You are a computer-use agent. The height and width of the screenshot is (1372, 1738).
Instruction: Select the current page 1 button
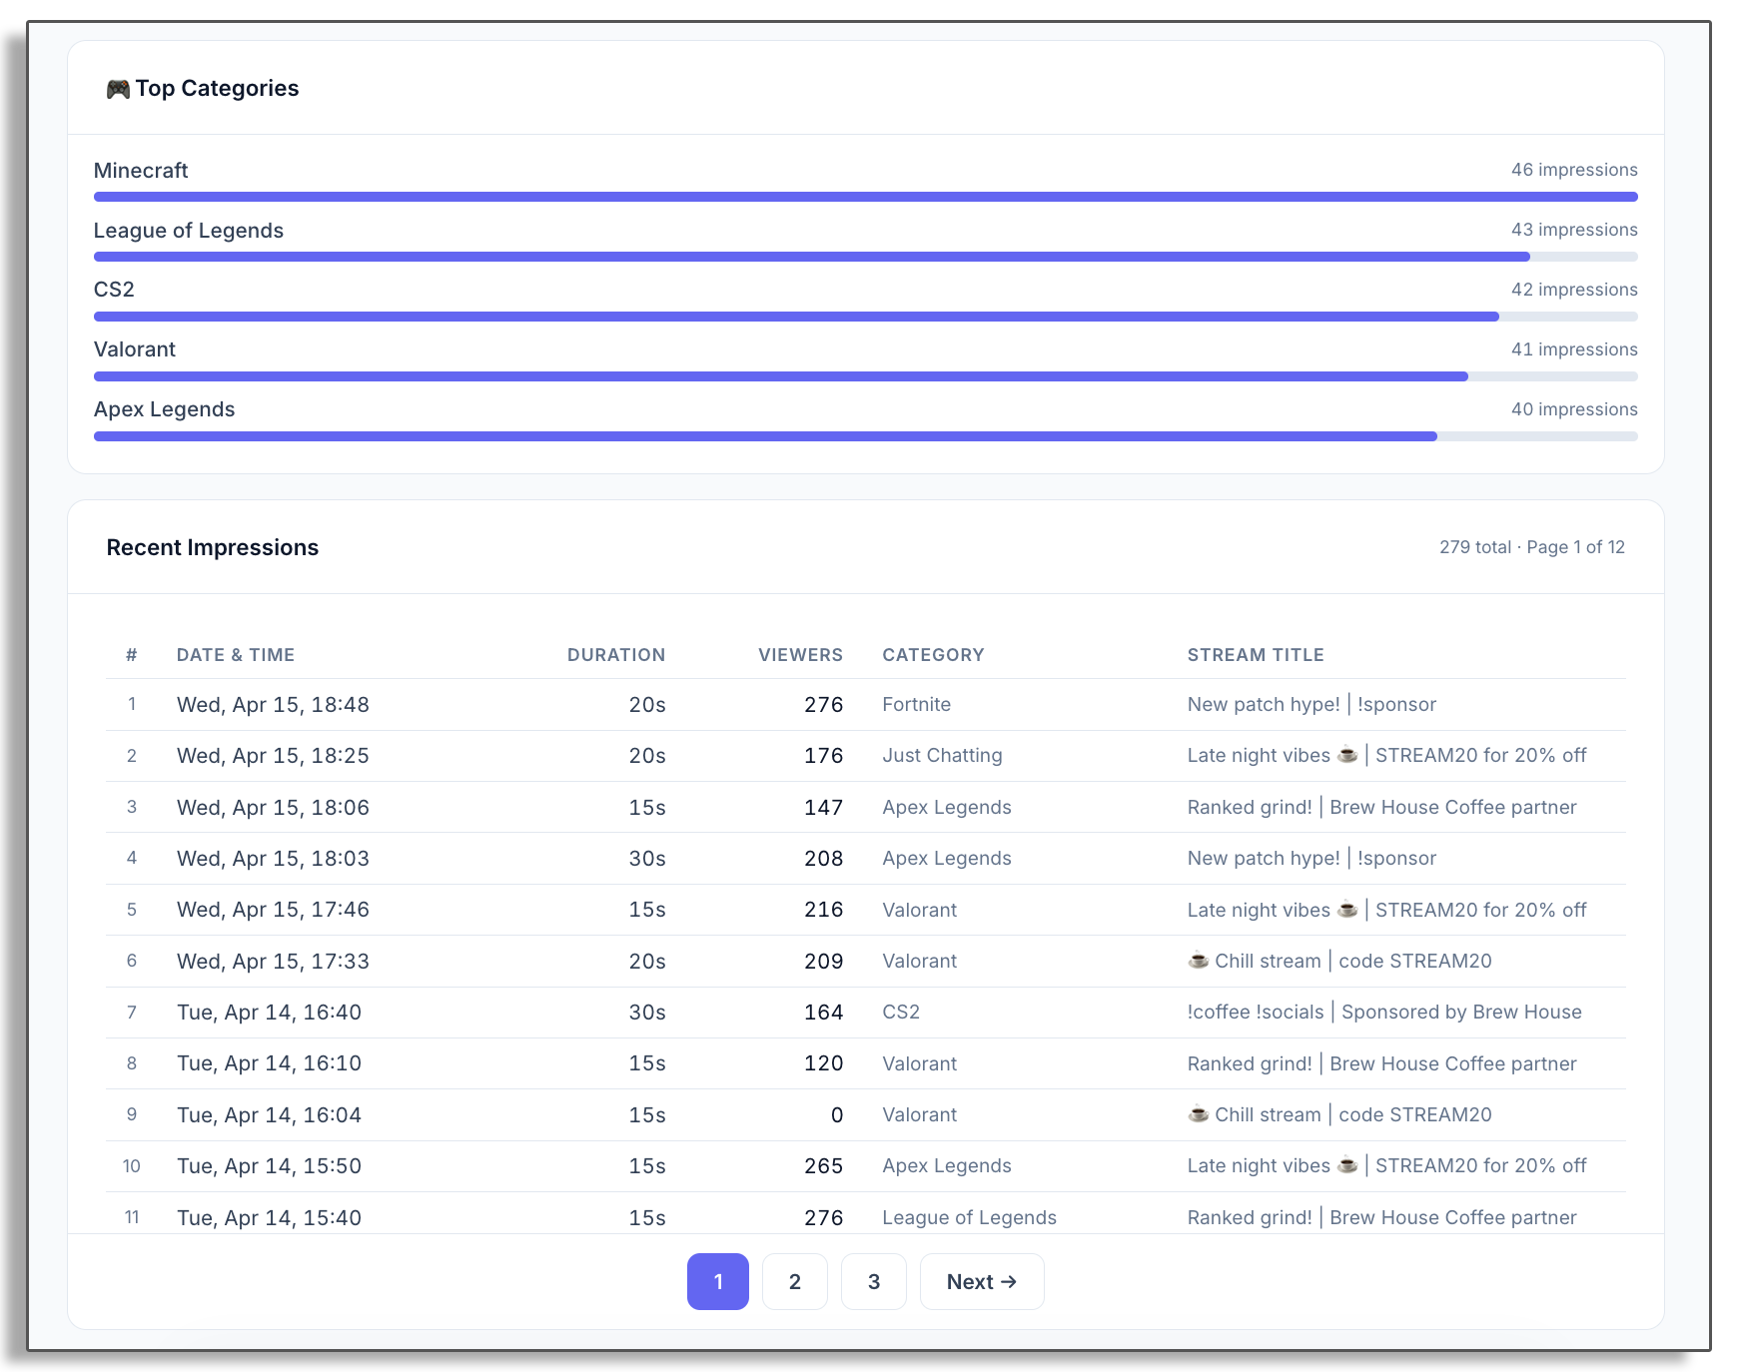tap(717, 1281)
